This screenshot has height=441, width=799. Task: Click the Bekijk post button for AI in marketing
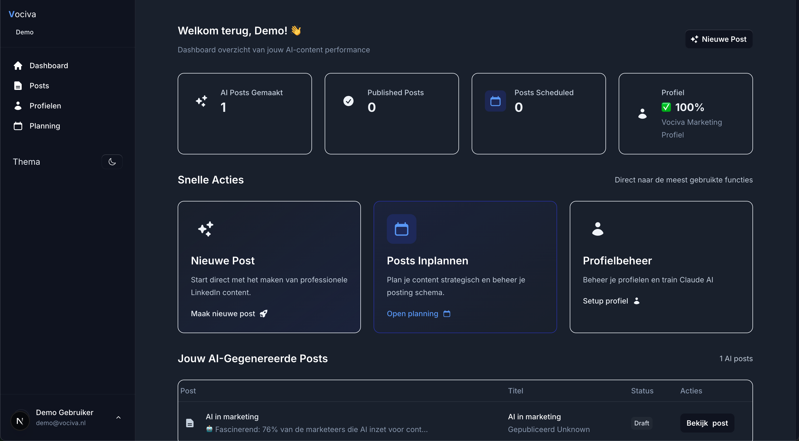point(707,423)
